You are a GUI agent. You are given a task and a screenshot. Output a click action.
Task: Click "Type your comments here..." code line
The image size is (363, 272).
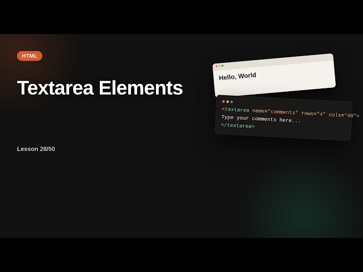coord(261,119)
